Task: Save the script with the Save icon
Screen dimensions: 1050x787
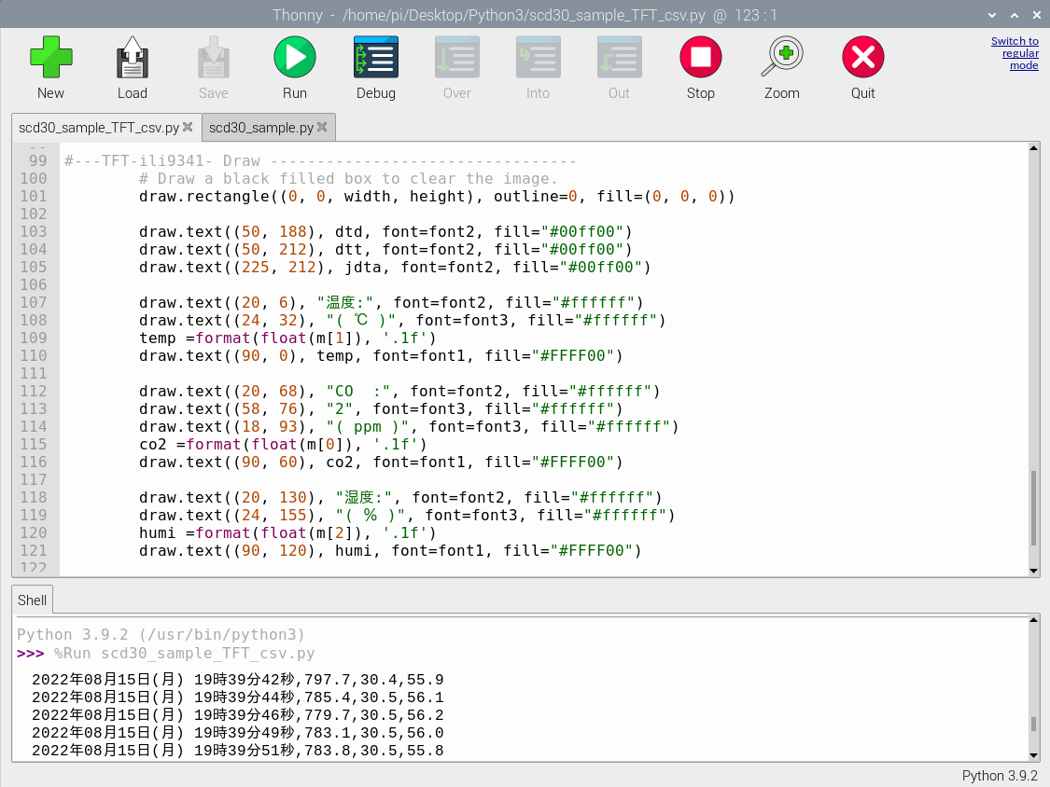Action: pyautogui.click(x=213, y=57)
